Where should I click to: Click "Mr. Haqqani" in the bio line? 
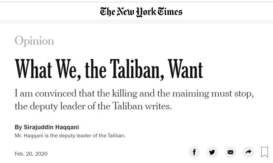(28, 136)
